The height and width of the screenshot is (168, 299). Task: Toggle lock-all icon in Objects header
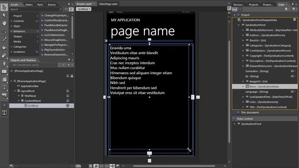(x=72, y=76)
